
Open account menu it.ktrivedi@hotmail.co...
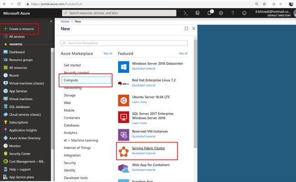click(273, 13)
